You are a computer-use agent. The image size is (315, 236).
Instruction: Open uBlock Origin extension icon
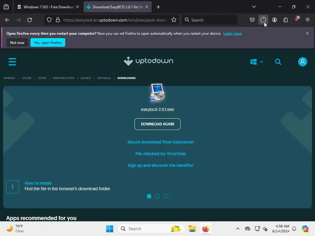pos(297,20)
